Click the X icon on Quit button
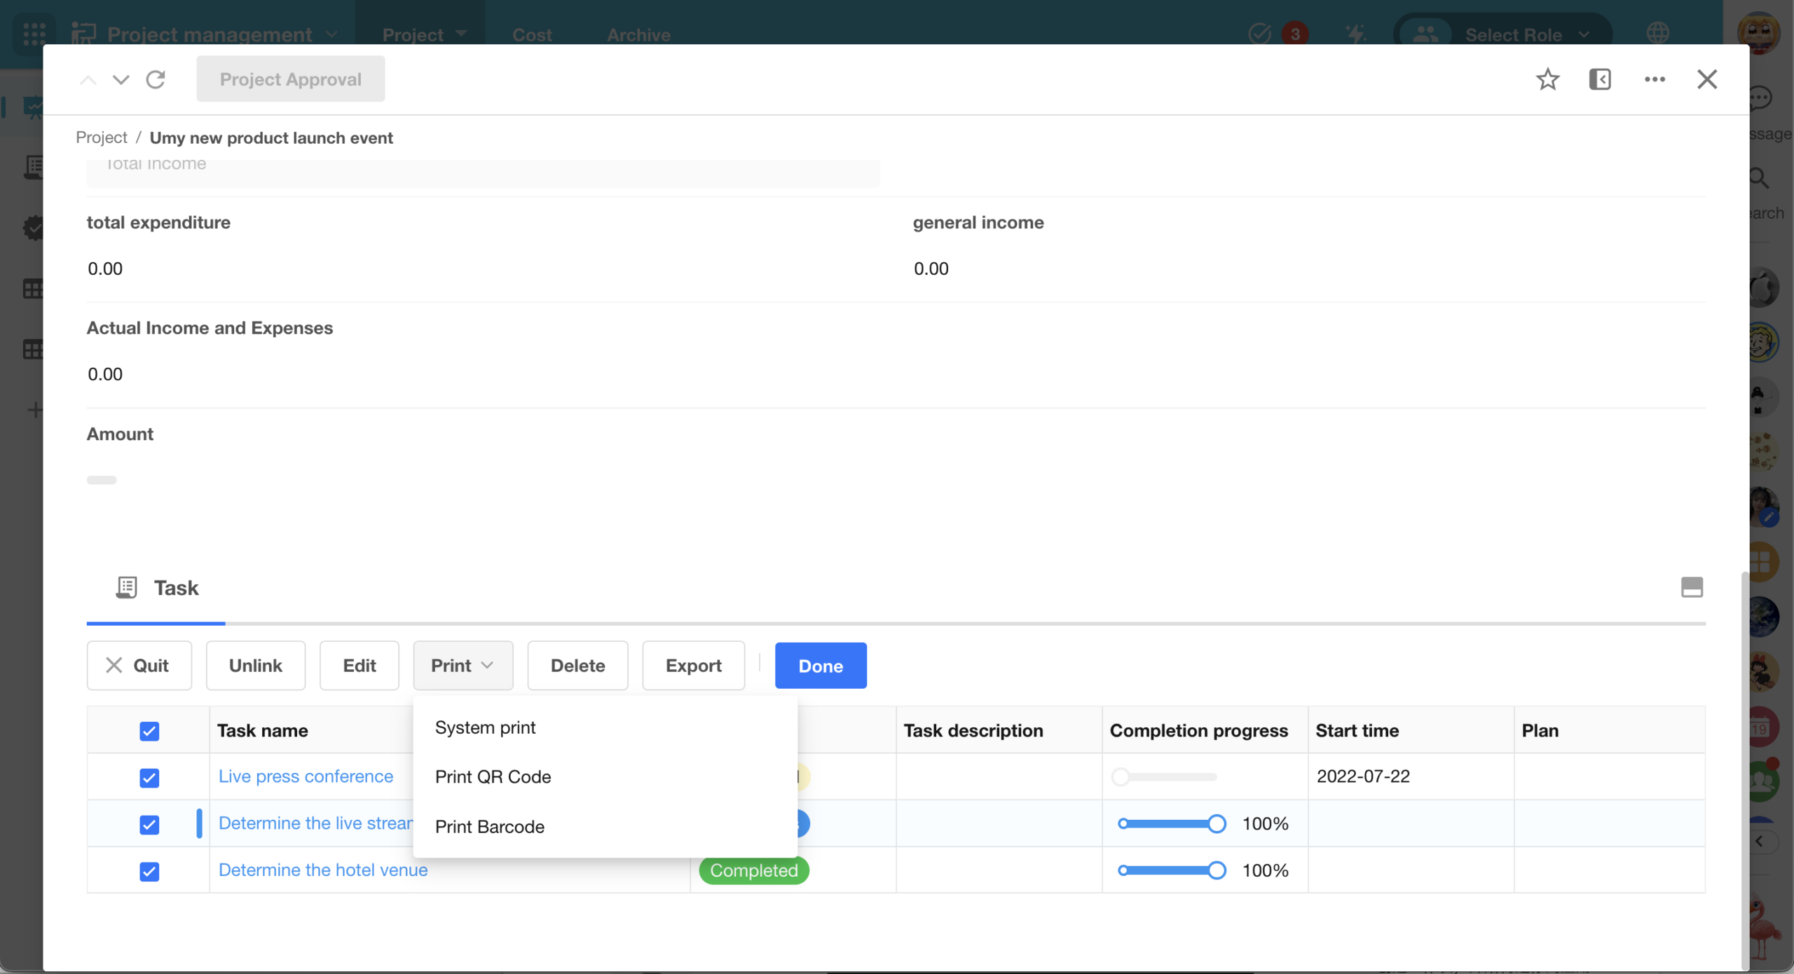 (x=114, y=665)
